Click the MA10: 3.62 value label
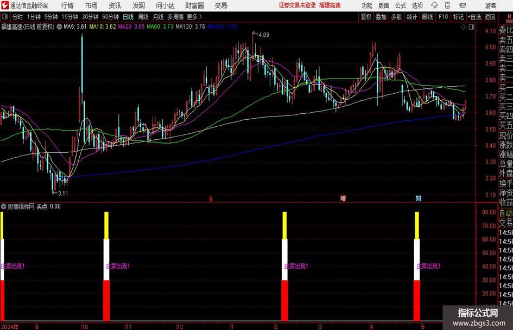513x330 pixels. pyautogui.click(x=103, y=27)
